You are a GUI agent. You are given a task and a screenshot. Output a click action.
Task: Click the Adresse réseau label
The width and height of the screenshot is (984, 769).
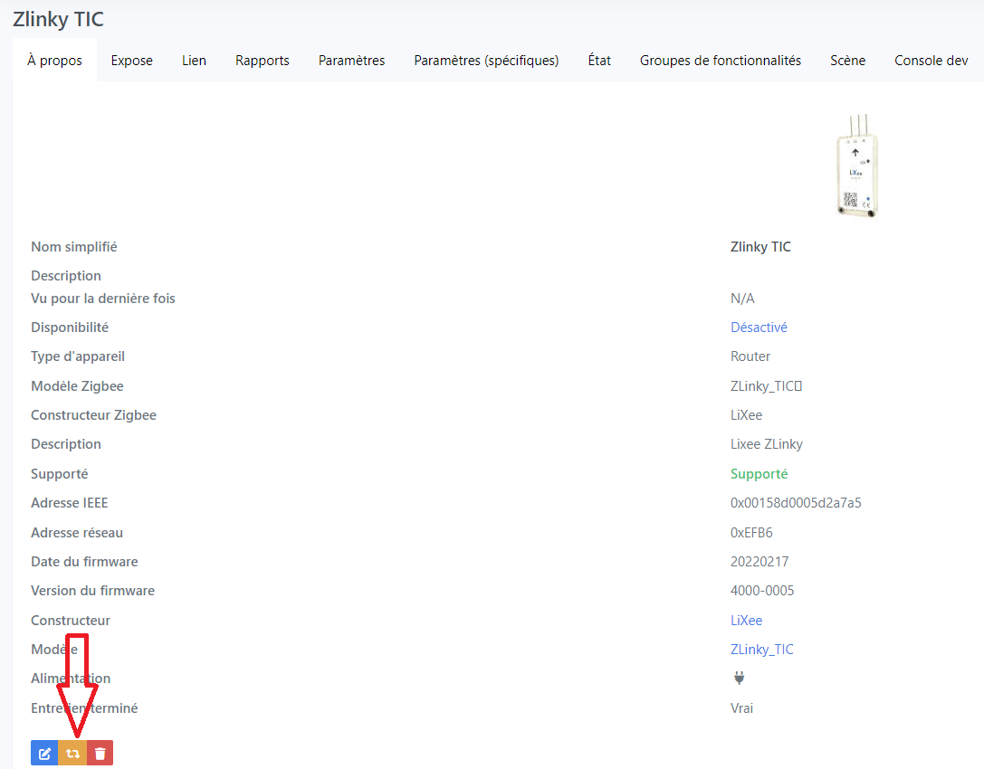[77, 533]
